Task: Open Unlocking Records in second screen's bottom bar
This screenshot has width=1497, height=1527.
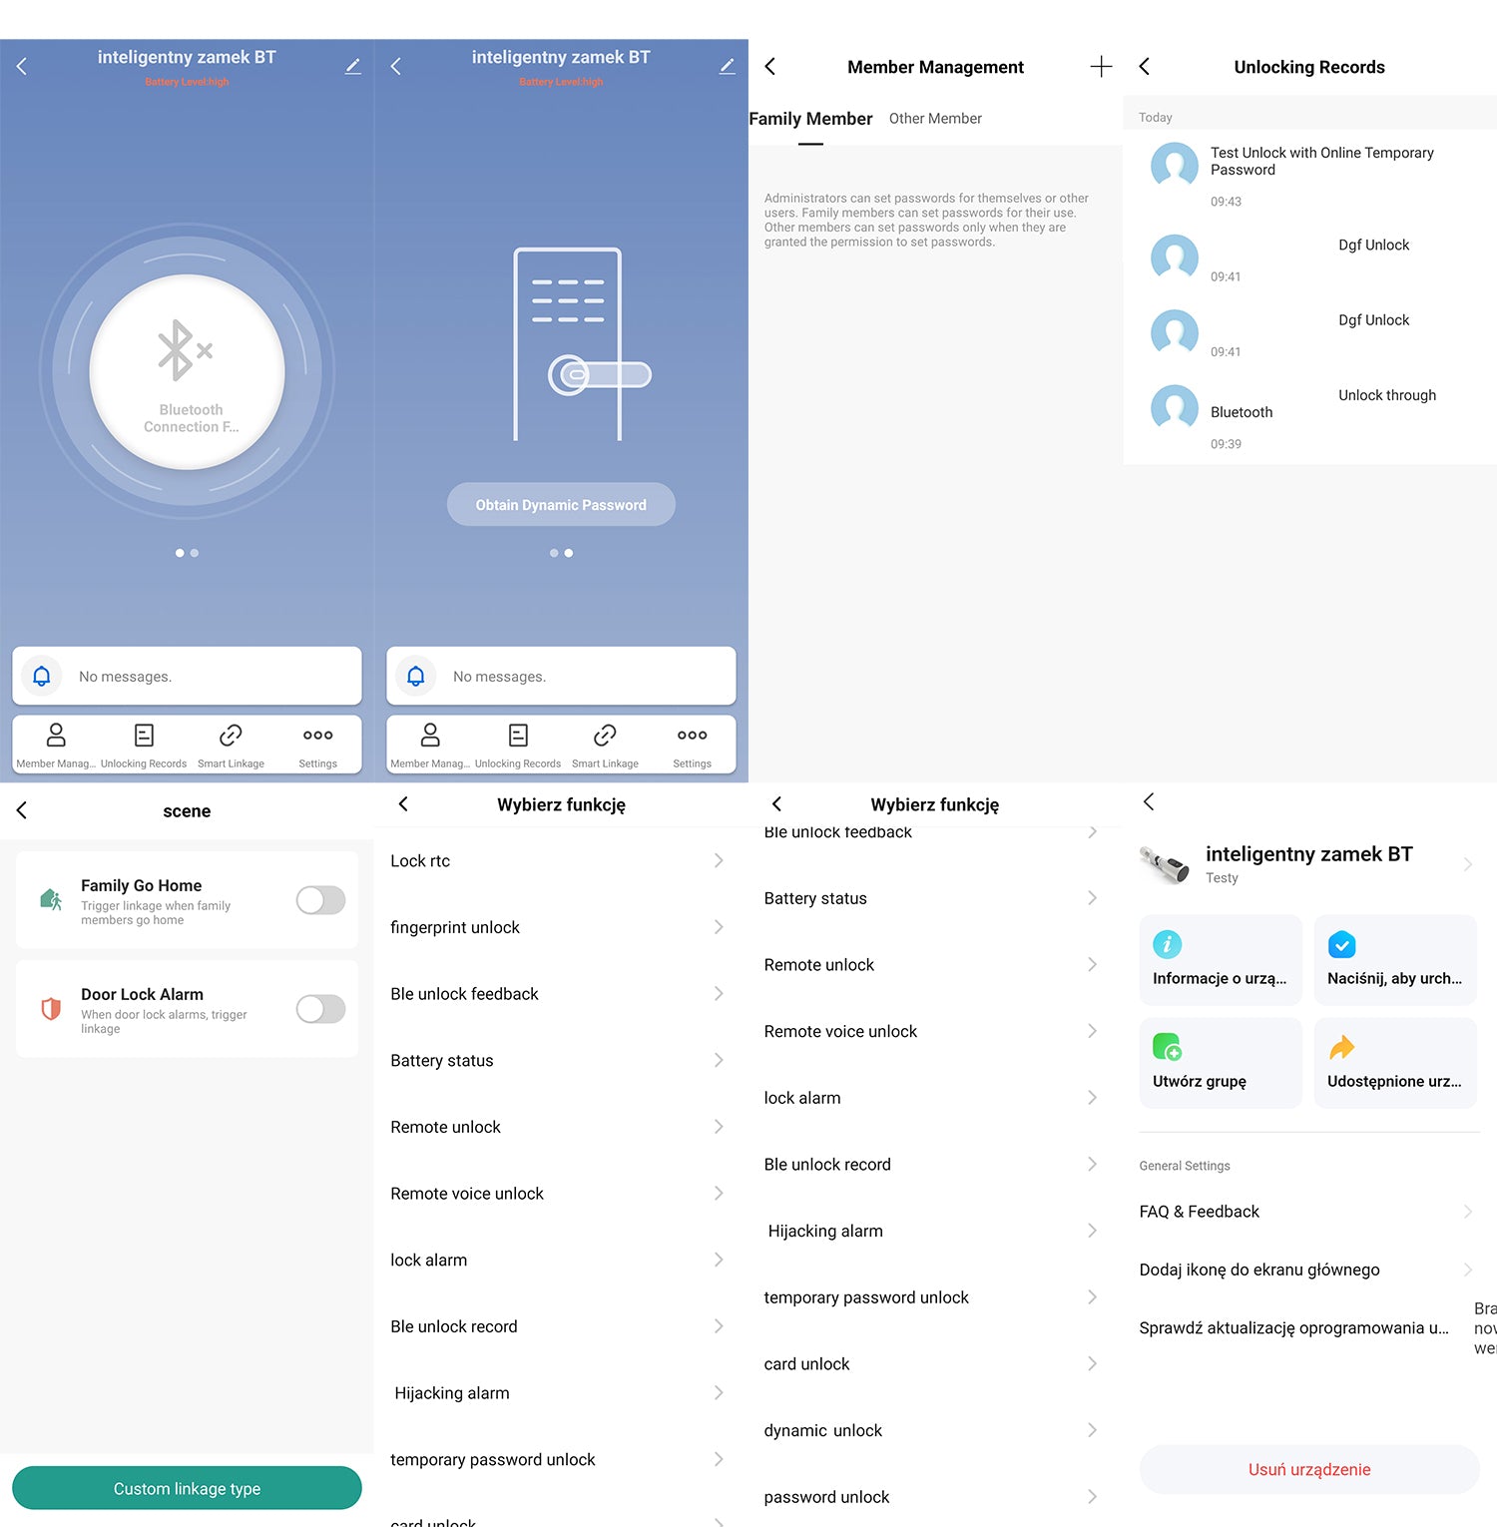Action: pyautogui.click(x=517, y=745)
